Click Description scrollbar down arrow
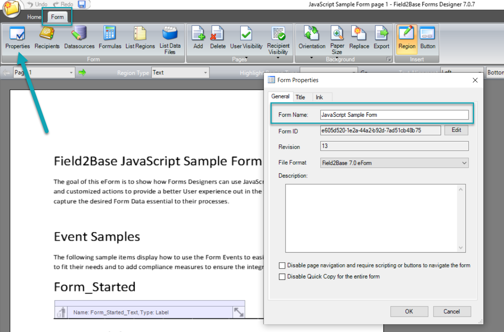Screen dimensions: 504x332 (x=461, y=248)
